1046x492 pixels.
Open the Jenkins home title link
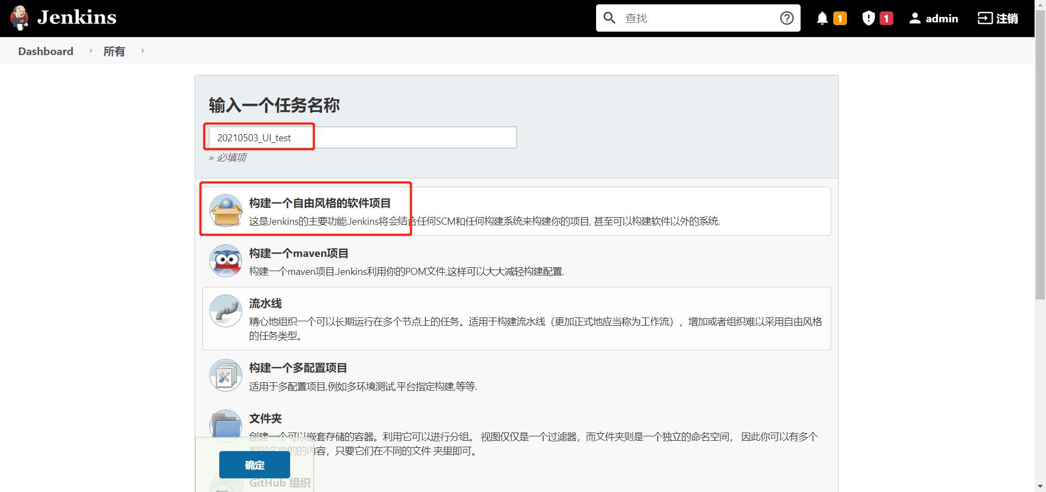coord(77,17)
